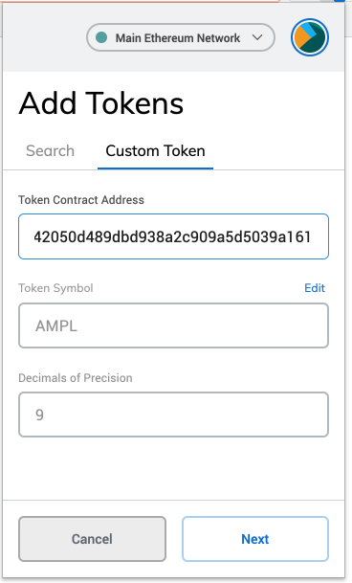Click the green network status dot
The height and width of the screenshot is (583, 352).
tap(101, 37)
